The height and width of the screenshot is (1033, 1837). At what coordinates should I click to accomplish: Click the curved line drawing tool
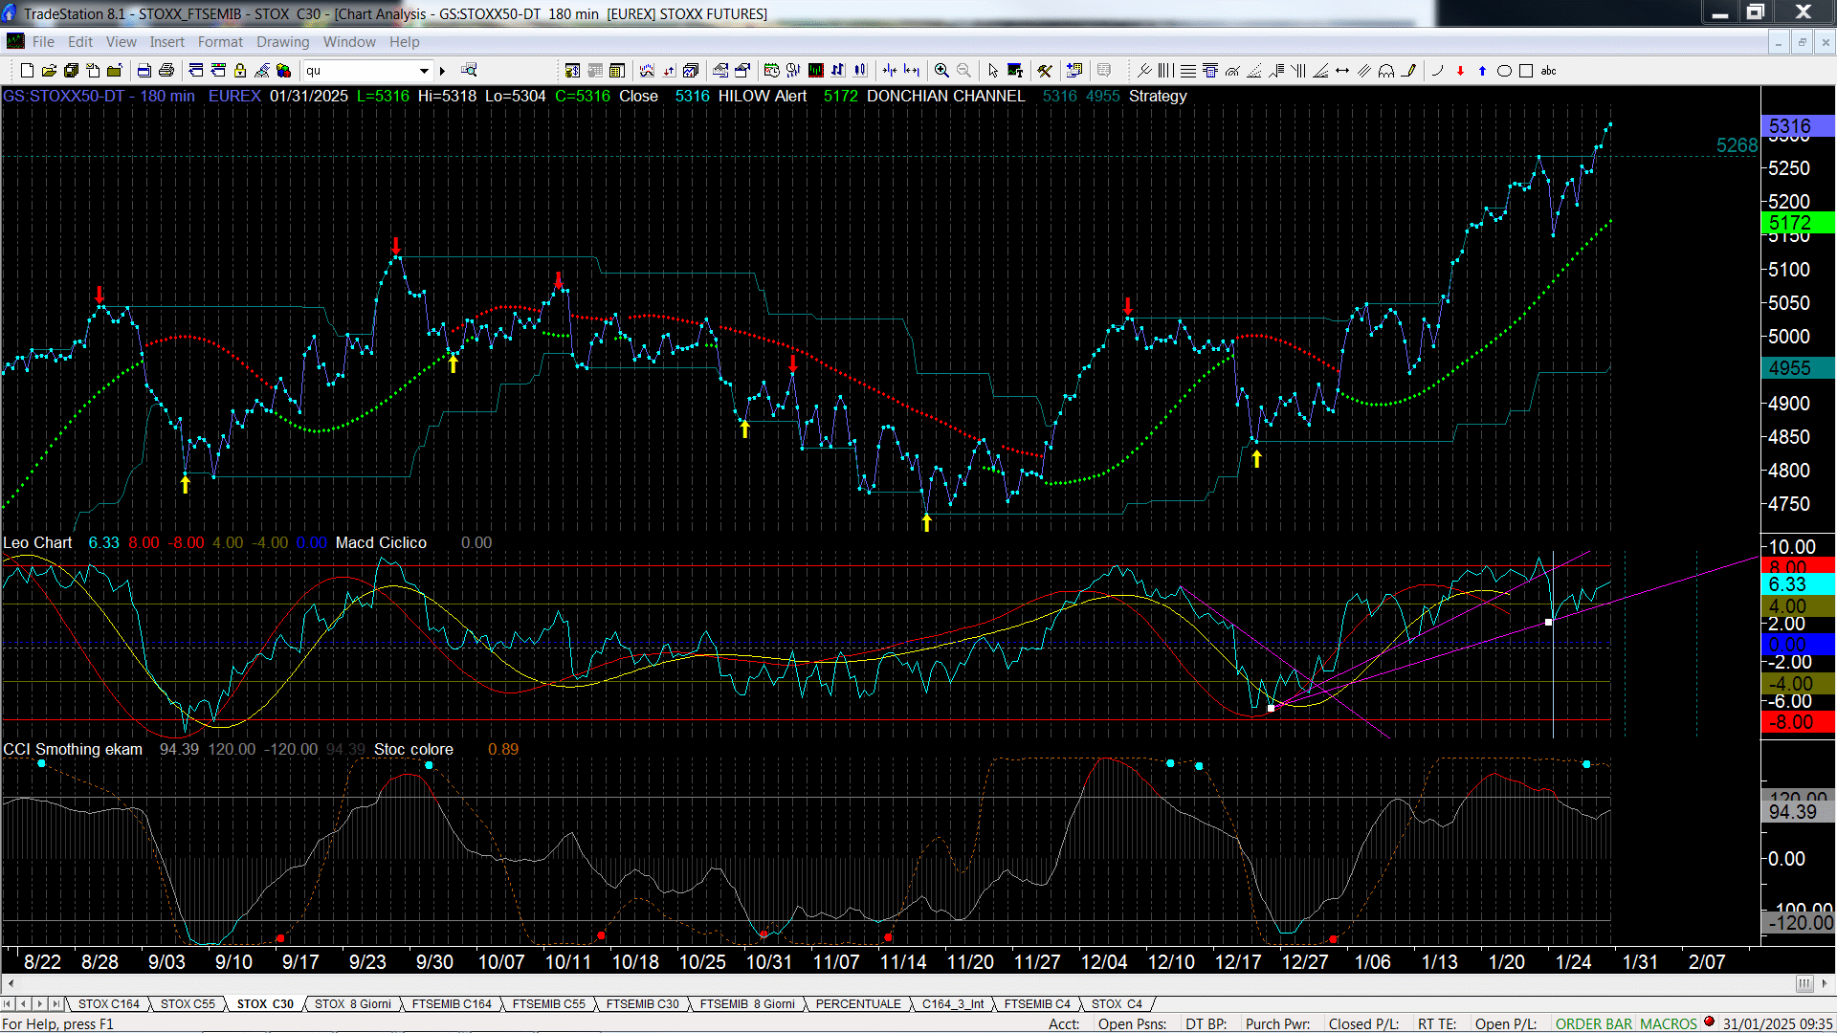coord(1438,71)
